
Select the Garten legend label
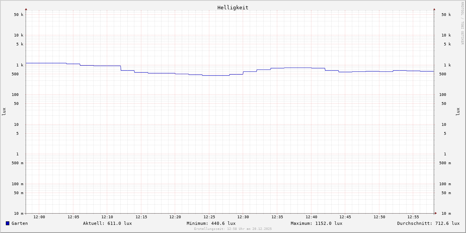pos(19,223)
